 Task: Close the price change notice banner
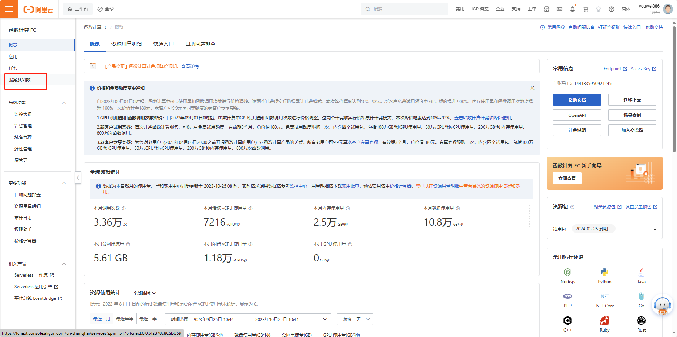click(532, 88)
